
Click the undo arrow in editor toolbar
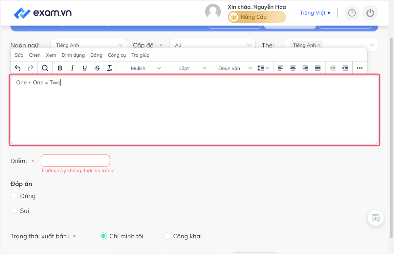pyautogui.click(x=18, y=68)
